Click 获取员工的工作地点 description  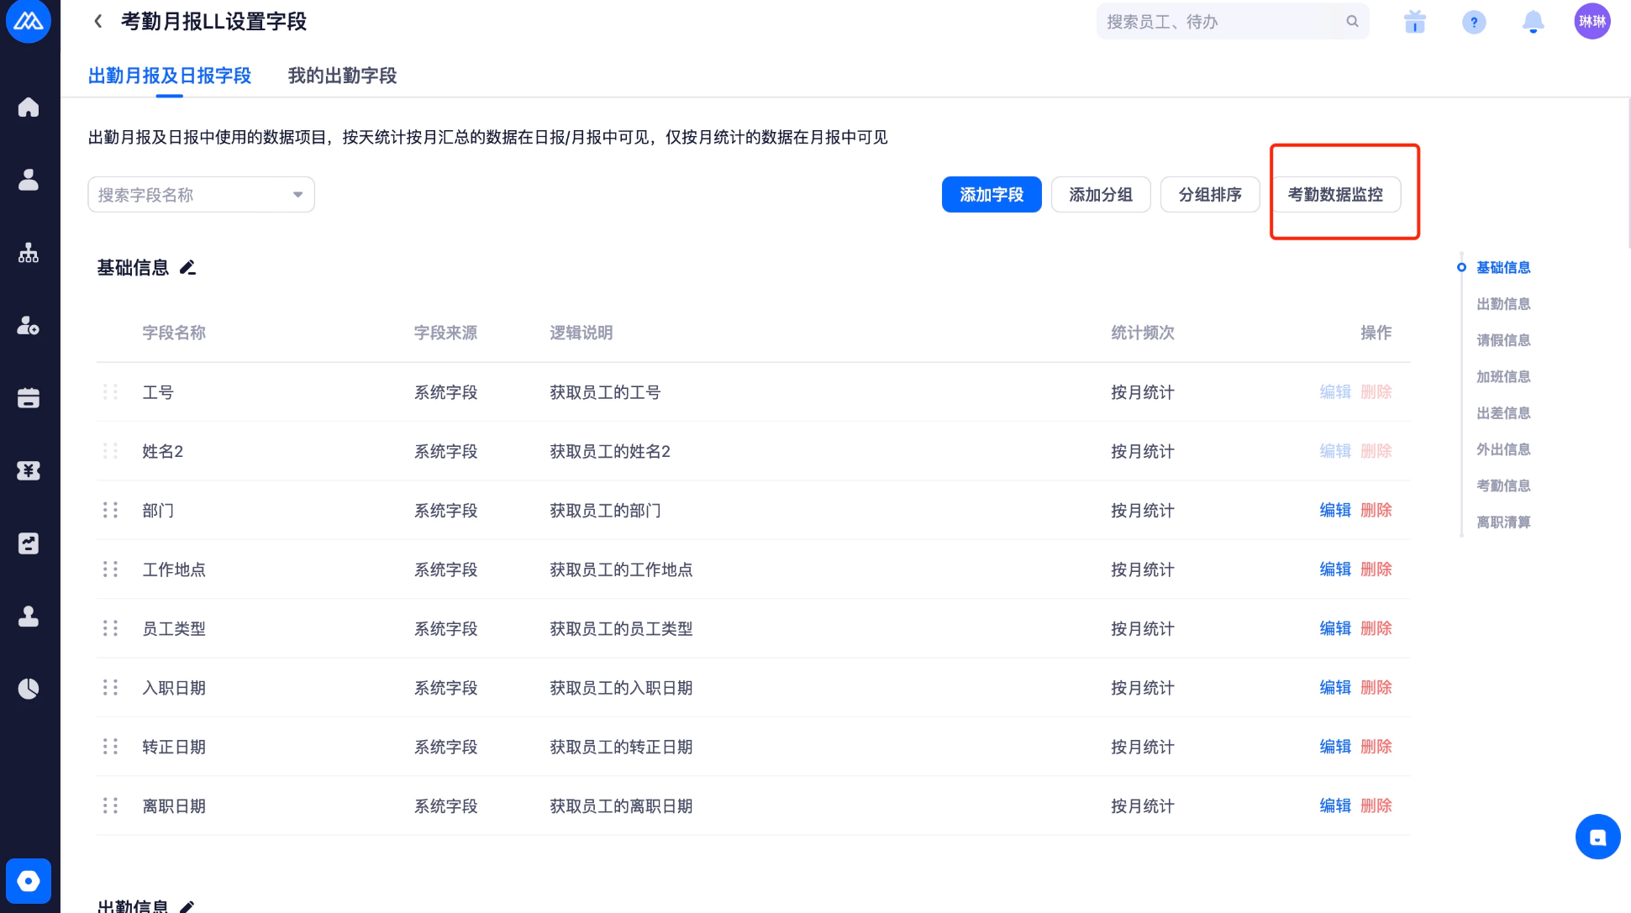(621, 569)
